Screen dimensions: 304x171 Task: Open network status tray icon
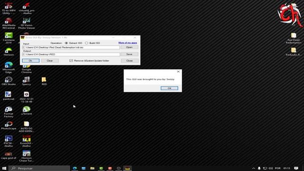[265, 168]
